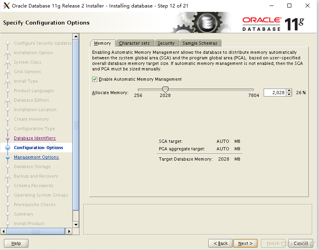Cancel the Oracle installation

pos(301,243)
